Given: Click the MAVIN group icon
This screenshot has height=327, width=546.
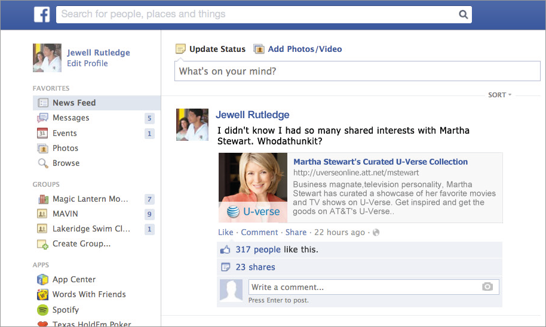Looking at the screenshot, I should [x=42, y=214].
